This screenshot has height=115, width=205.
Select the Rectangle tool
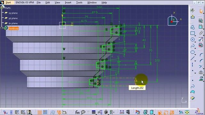pyautogui.click(x=193, y=33)
